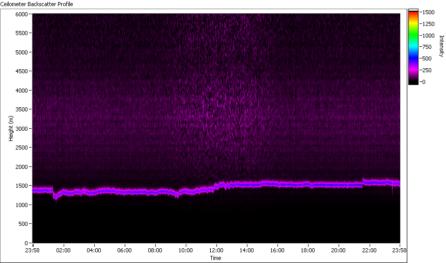Image resolution: width=446 pixels, height=263 pixels.
Task: Click the '1250' intensity scale label
Action: [428, 24]
